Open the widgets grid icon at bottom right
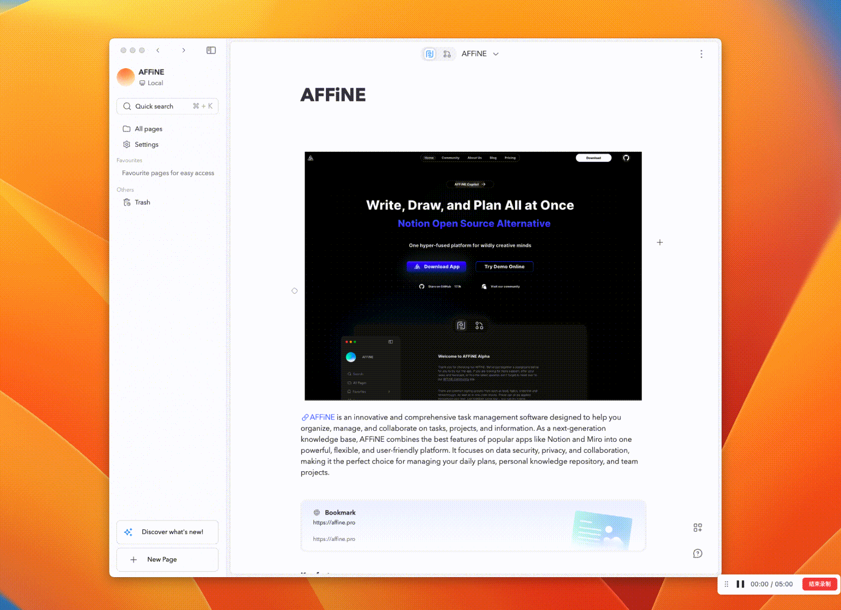 698,527
